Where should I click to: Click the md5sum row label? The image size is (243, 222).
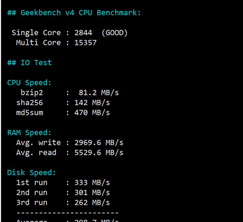point(29,113)
